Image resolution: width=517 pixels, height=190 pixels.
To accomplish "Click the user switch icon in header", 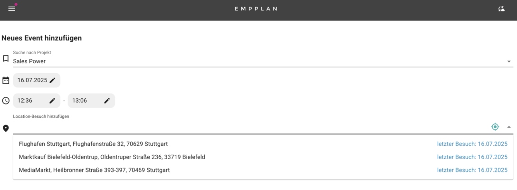I will [501, 9].
